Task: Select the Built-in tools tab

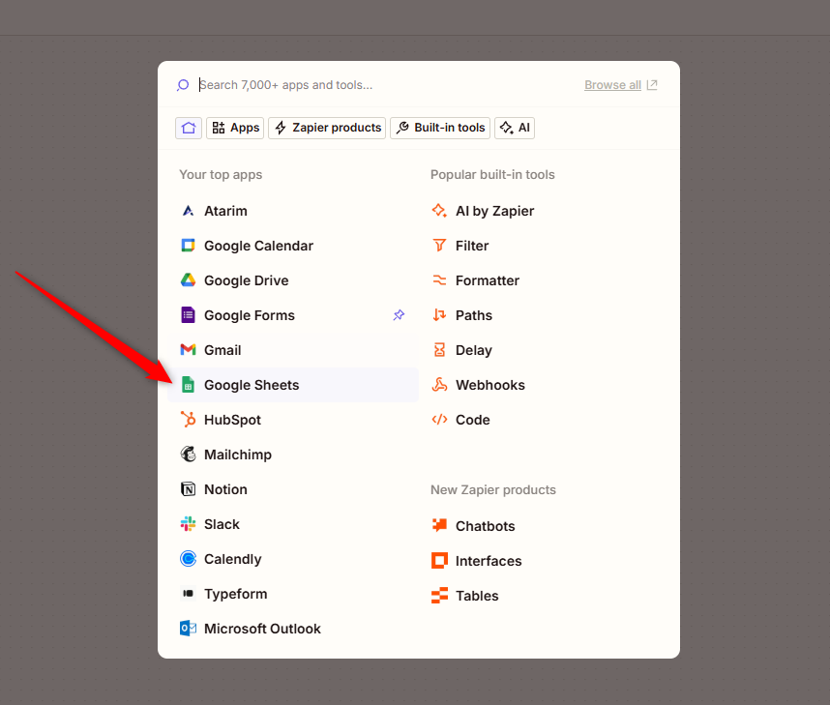Action: point(440,128)
